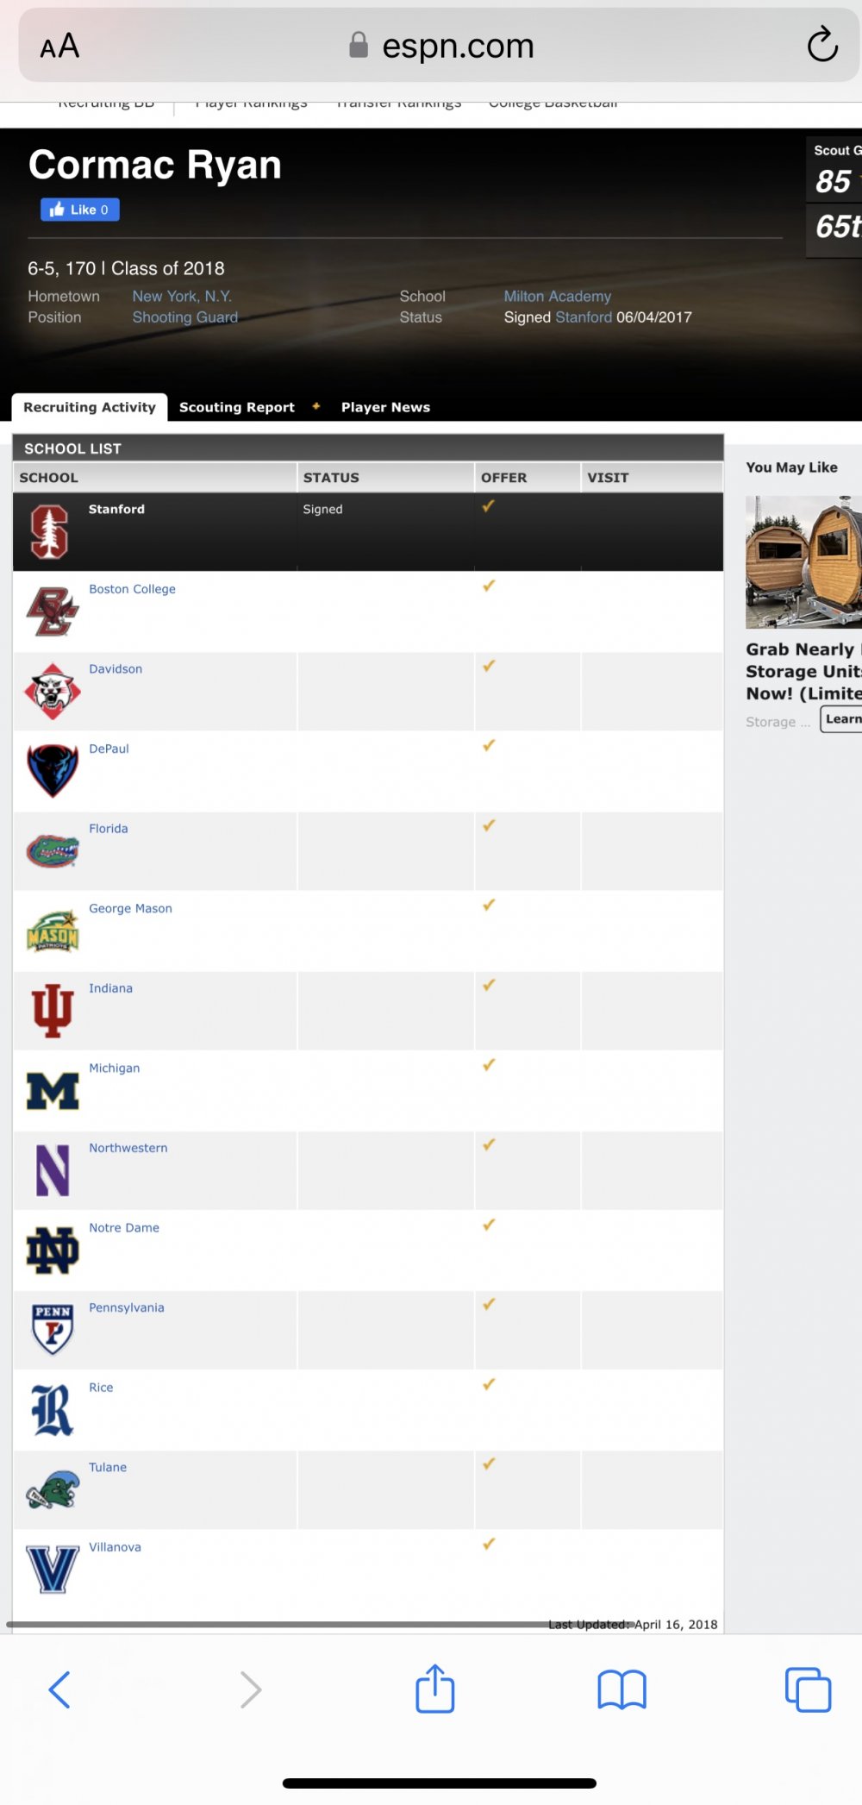
Task: Tap the Safari reload page icon
Action: (822, 45)
